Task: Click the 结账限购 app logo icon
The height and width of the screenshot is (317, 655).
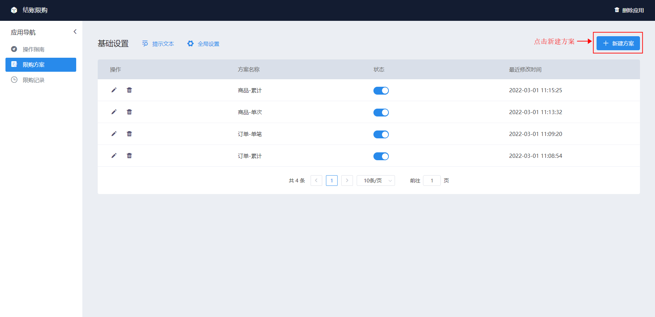Action: (14, 10)
